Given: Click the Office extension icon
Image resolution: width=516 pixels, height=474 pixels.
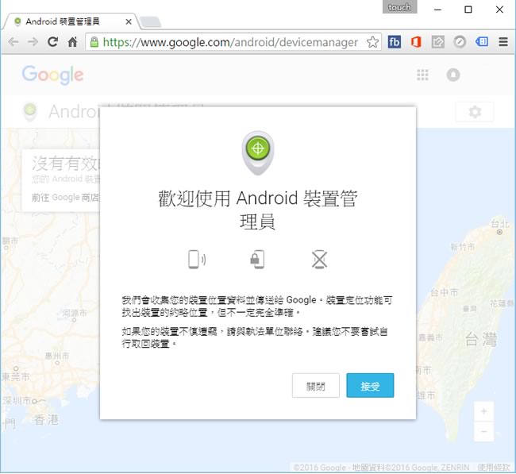Looking at the screenshot, I should pos(416,42).
